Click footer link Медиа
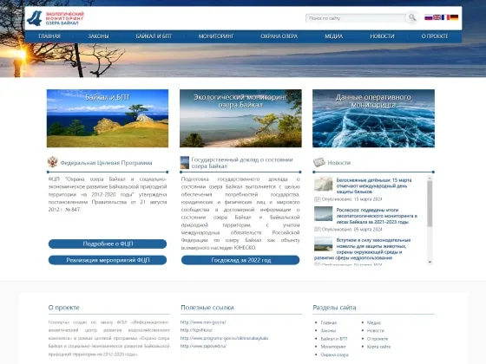 click(374, 322)
